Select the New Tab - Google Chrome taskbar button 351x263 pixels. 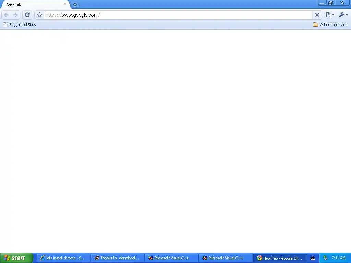coord(280,258)
